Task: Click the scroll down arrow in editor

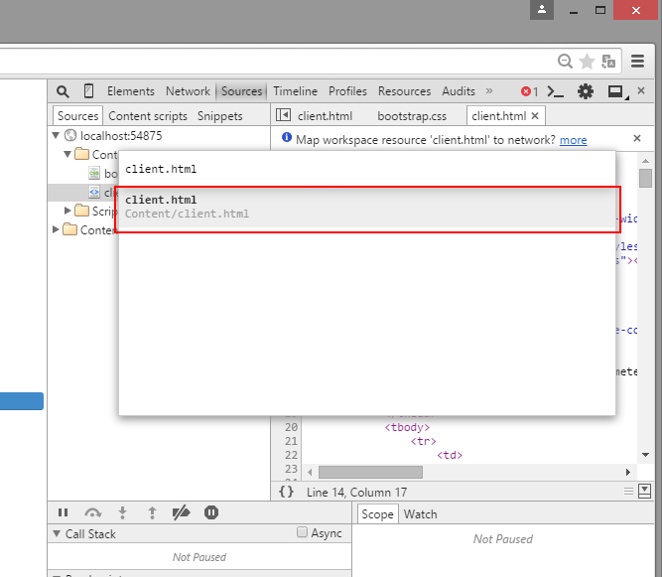Action: (645, 455)
